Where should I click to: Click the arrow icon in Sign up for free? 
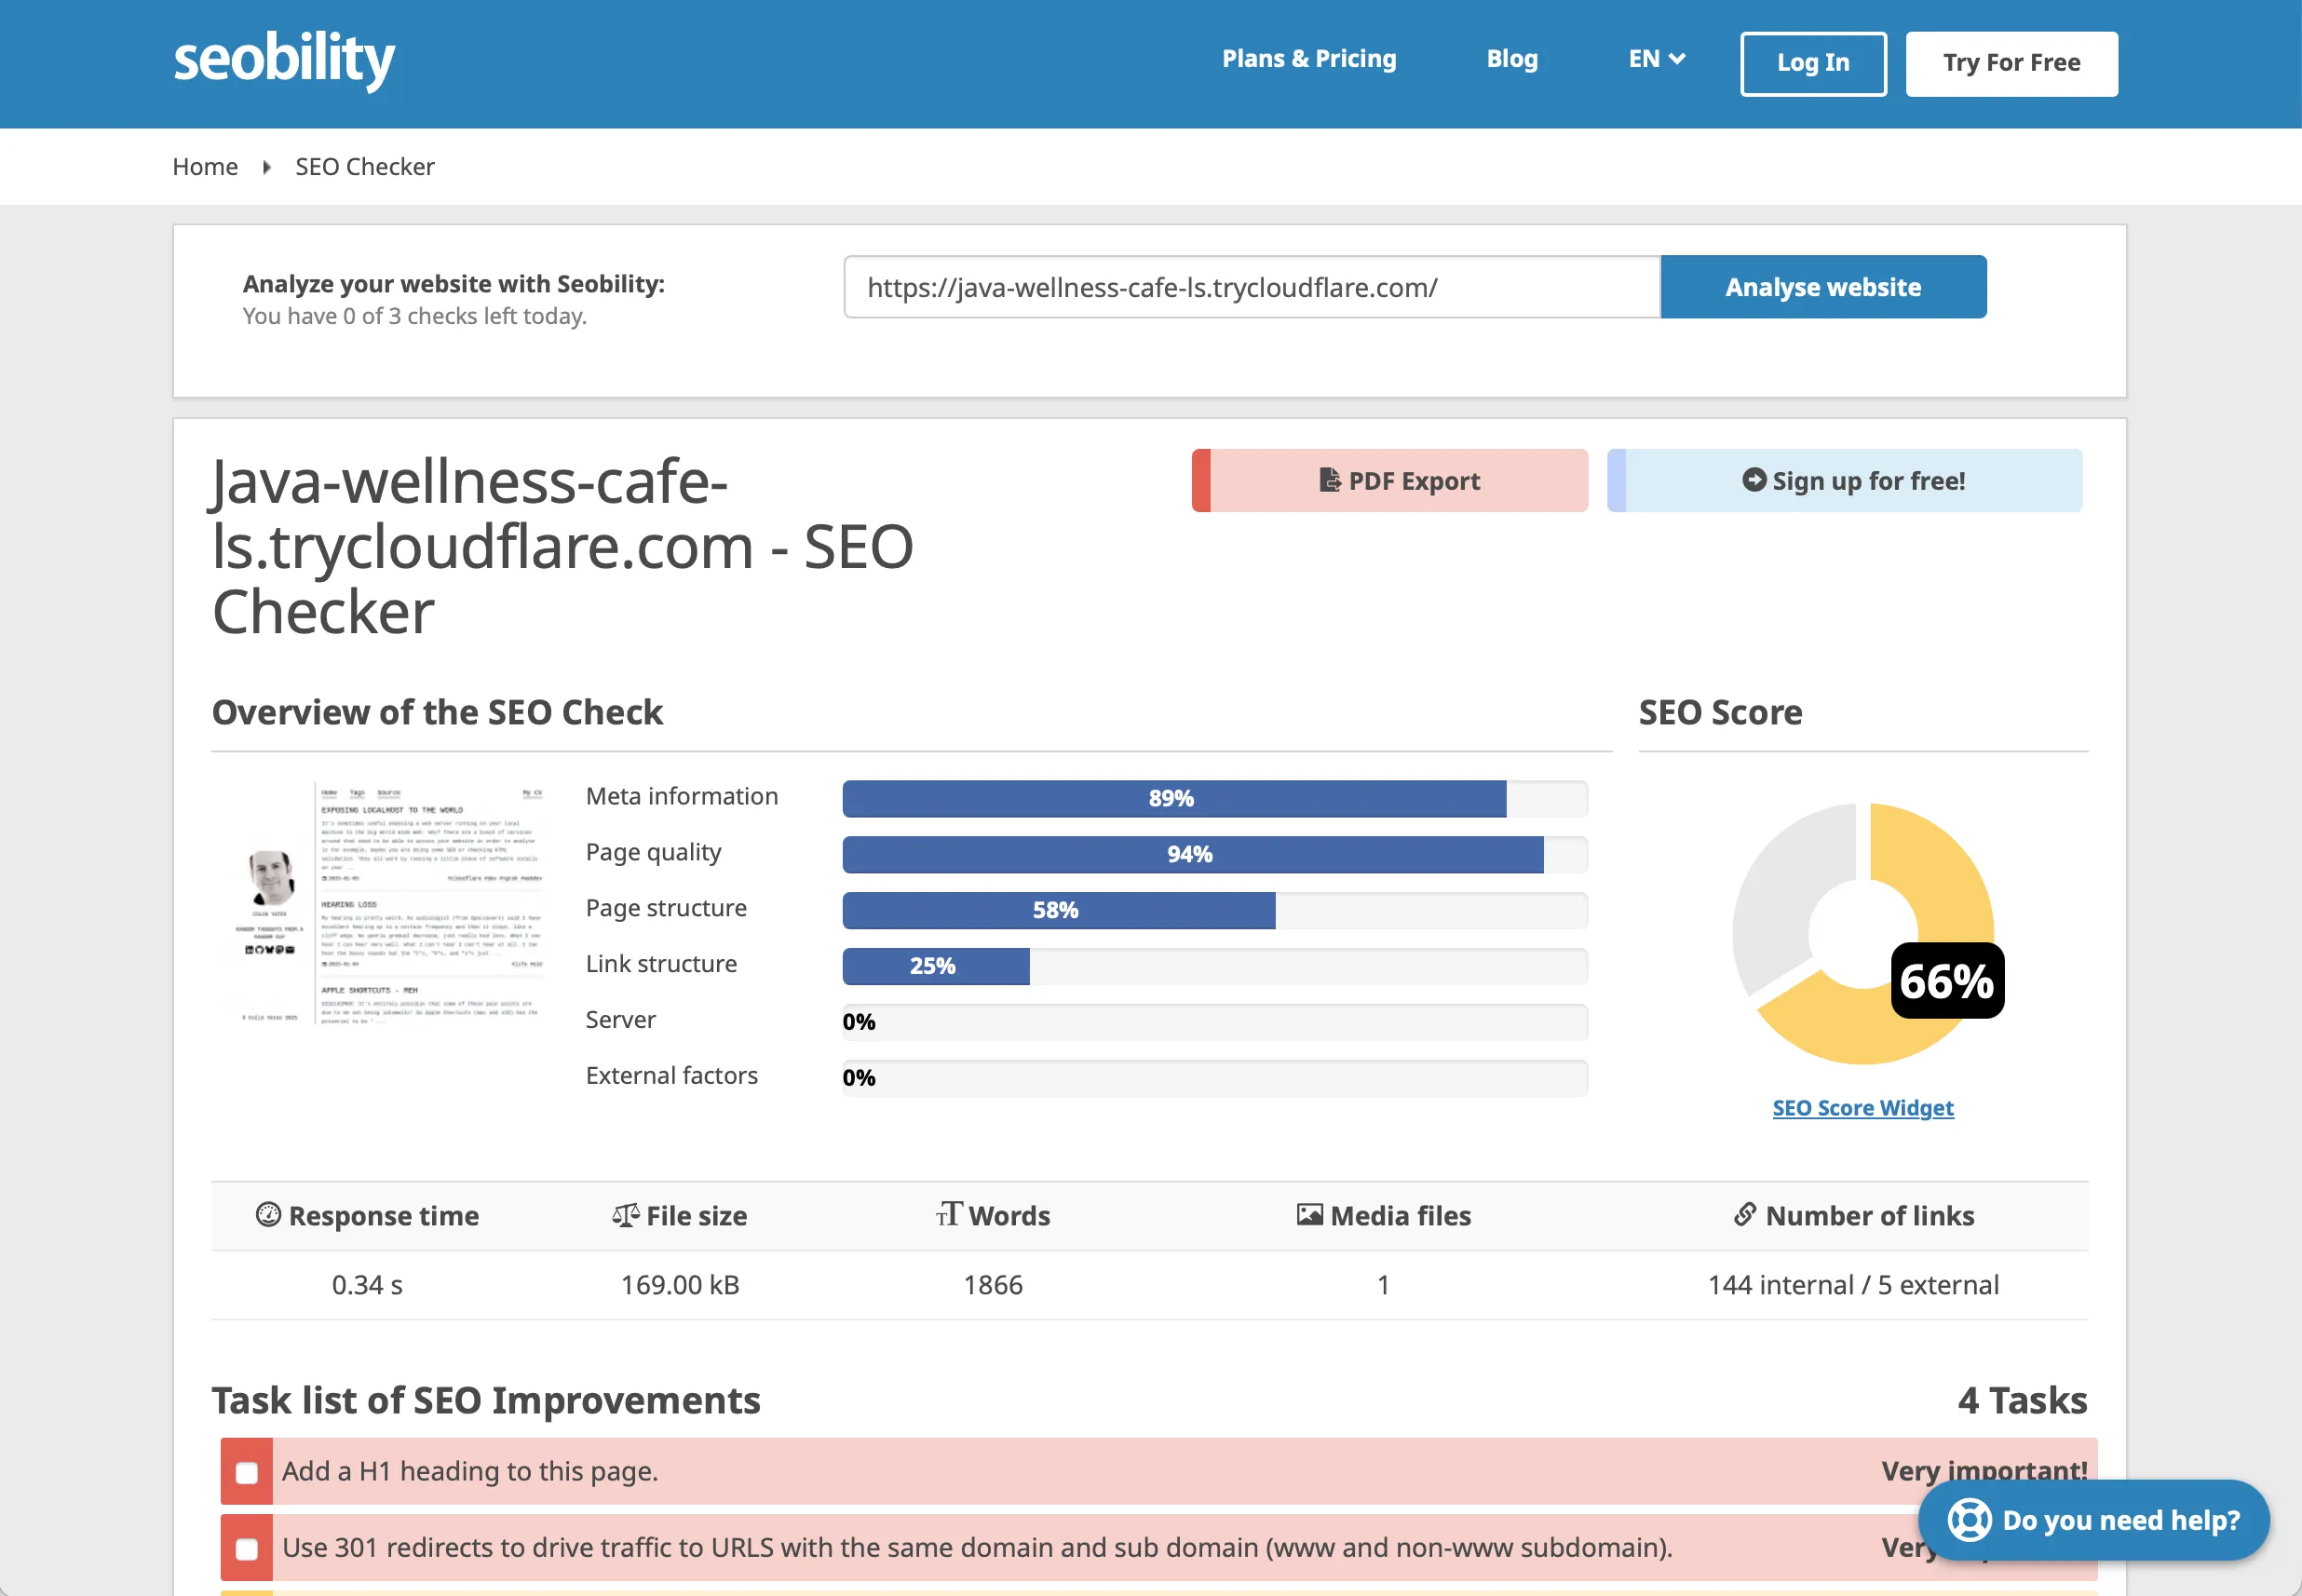point(1754,480)
